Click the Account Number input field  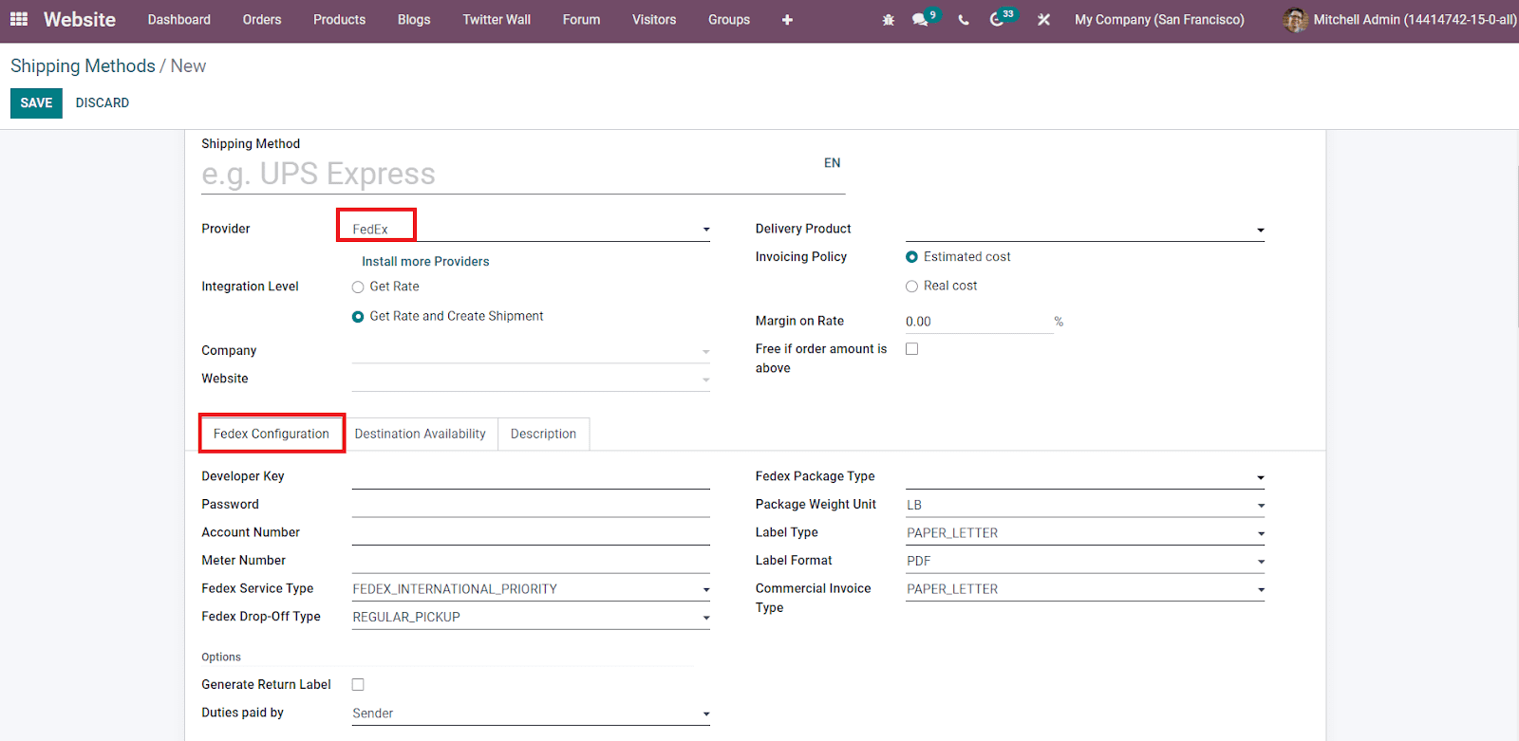coord(531,533)
